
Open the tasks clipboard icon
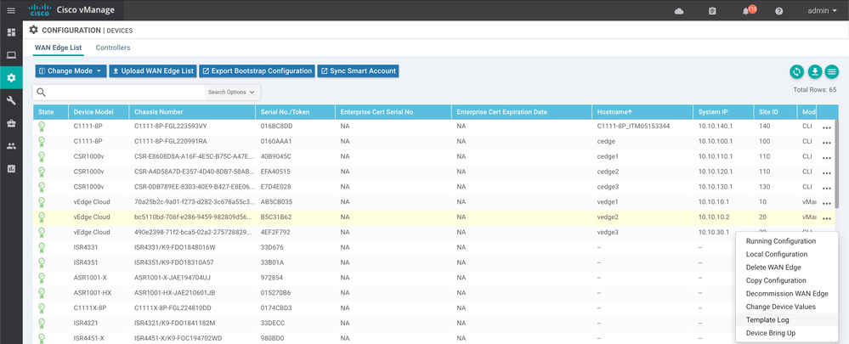712,11
